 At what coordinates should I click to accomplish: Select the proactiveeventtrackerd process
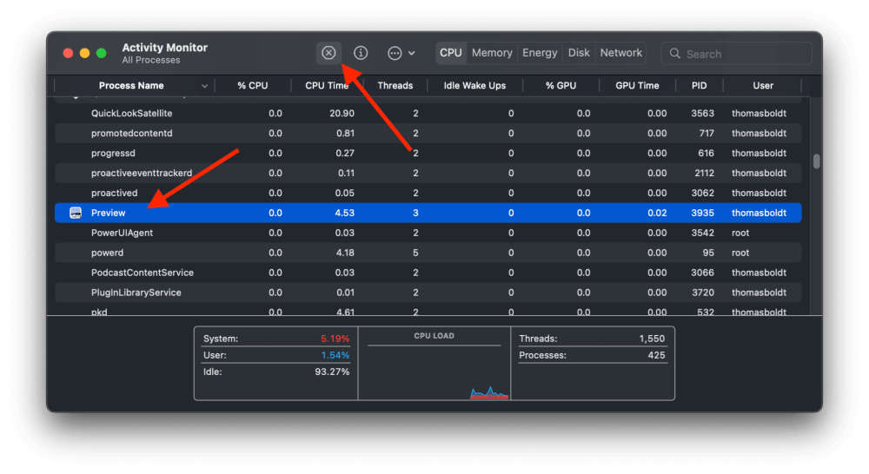click(142, 174)
